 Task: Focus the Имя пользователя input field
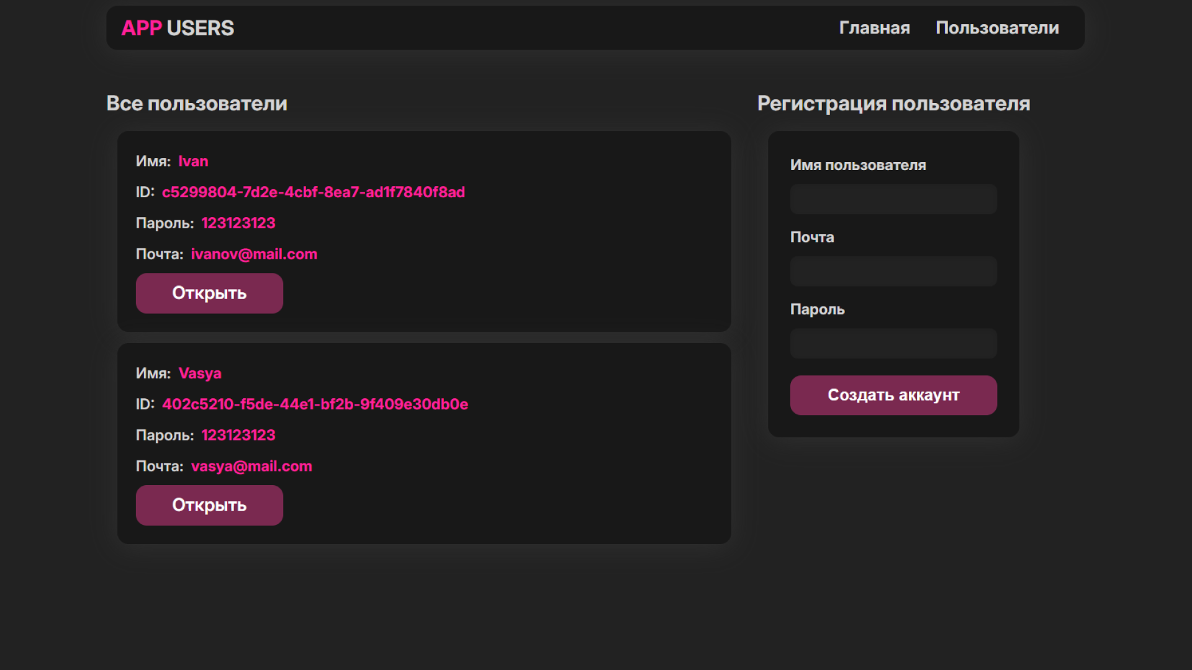pos(893,199)
